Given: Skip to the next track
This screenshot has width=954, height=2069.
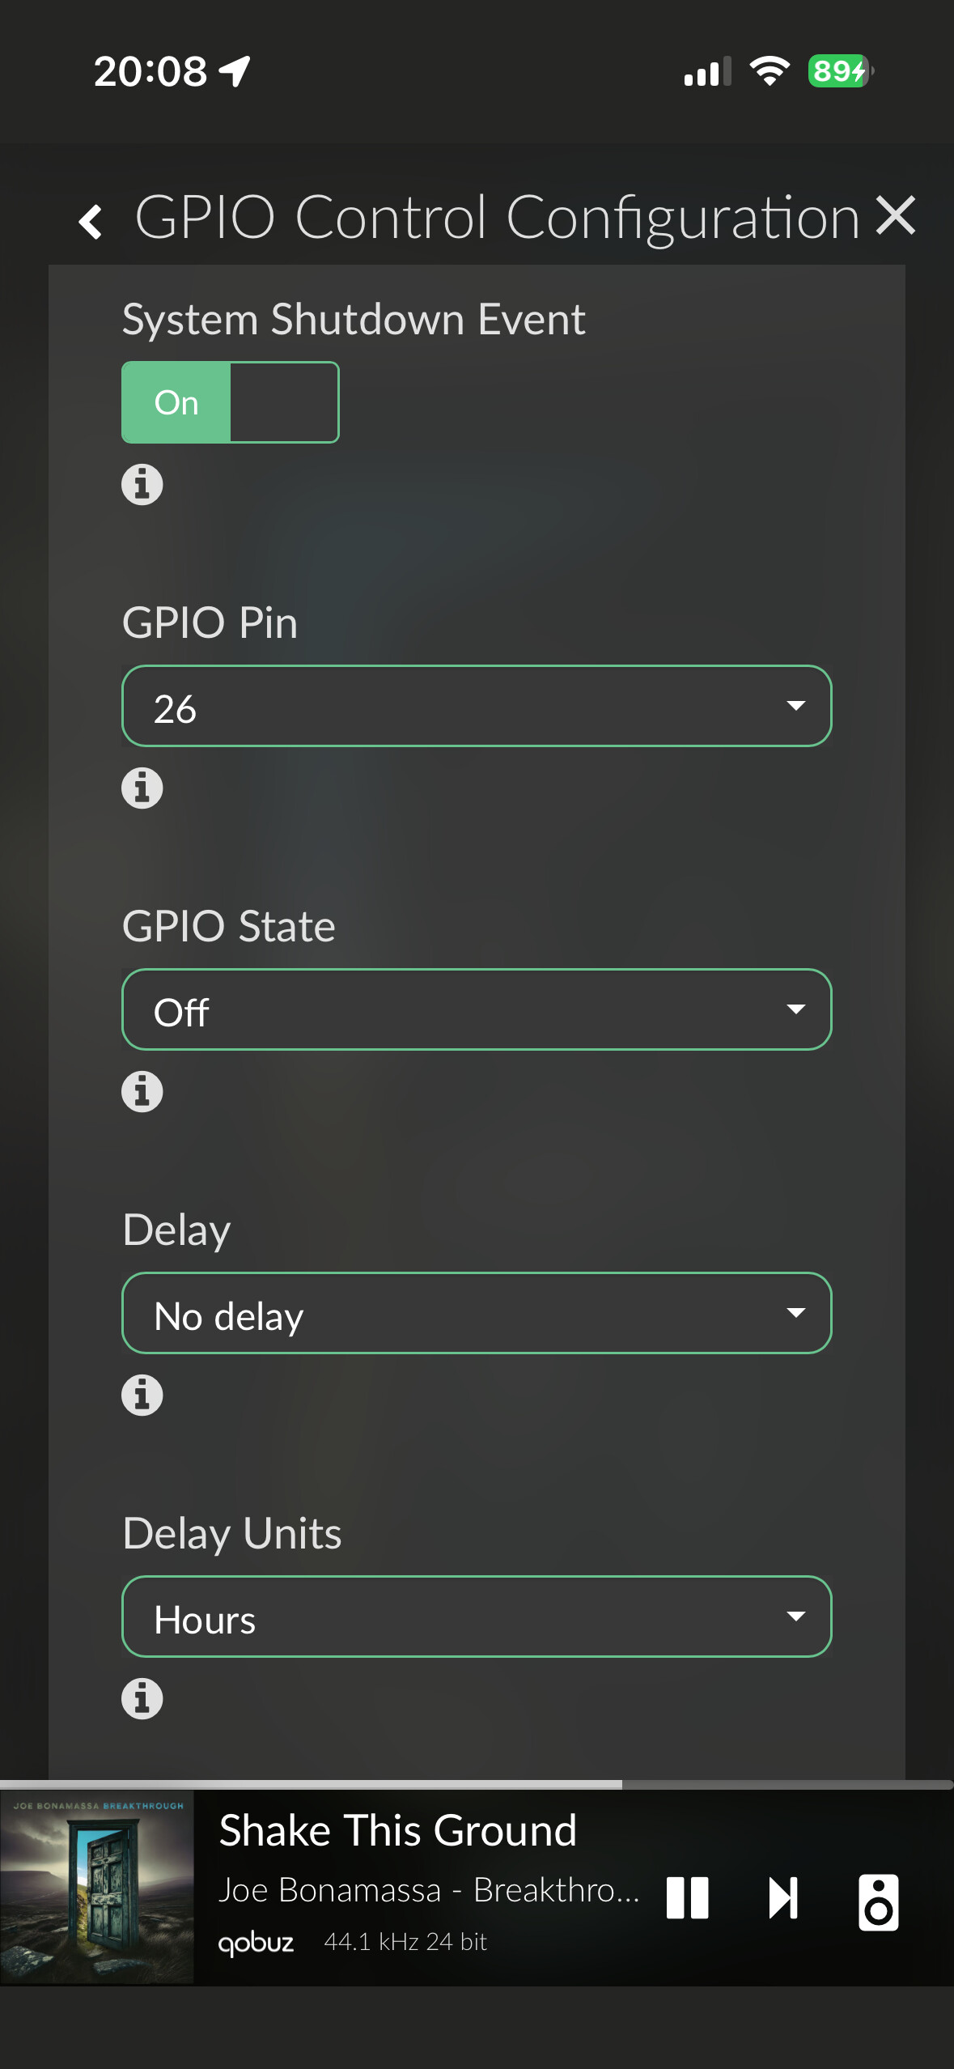Looking at the screenshot, I should pos(783,1898).
